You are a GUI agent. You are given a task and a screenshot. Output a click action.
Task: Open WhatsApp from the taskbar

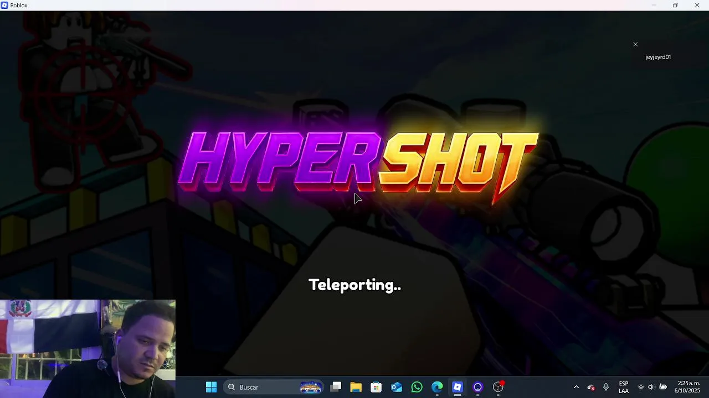click(x=417, y=387)
